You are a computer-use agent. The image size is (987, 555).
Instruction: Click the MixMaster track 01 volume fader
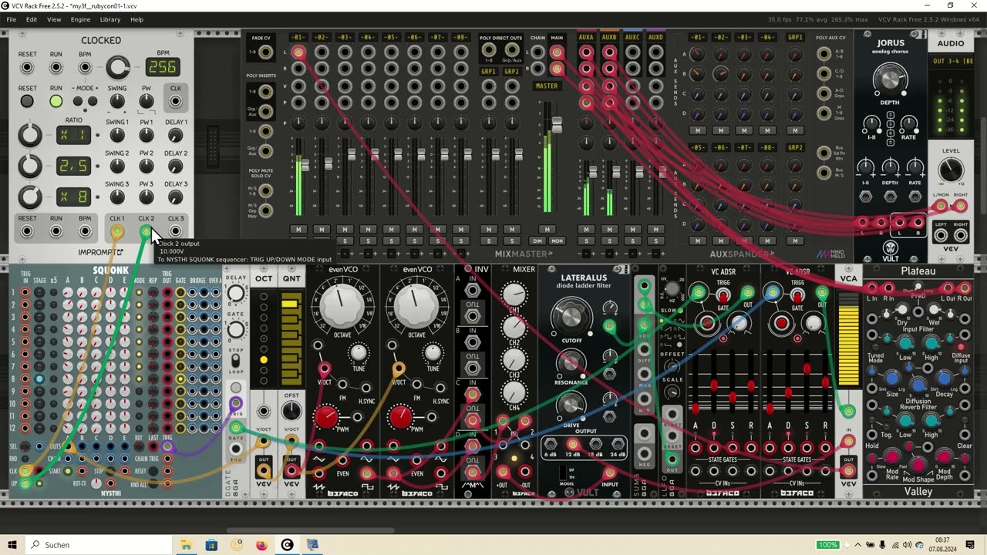(305, 166)
